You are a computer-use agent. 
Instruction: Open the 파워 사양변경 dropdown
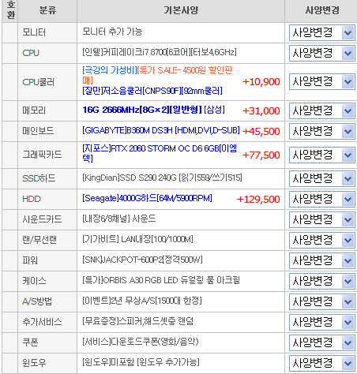[x=321, y=260]
